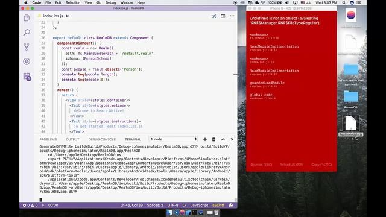Open the View menu
The image size is (386, 217).
[89, 2]
